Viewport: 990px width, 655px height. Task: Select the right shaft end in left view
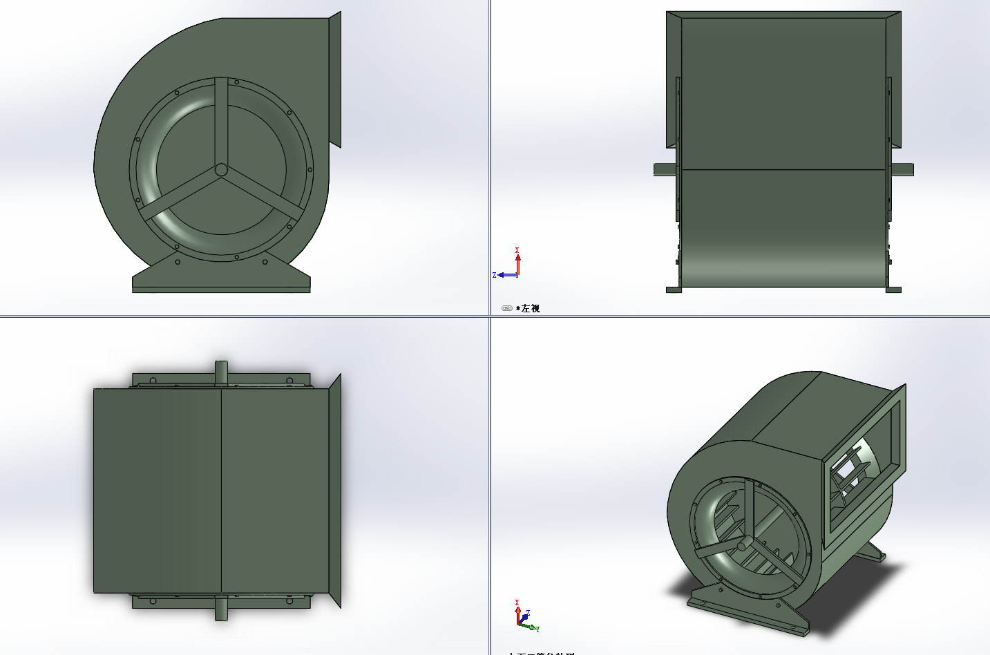click(x=901, y=169)
